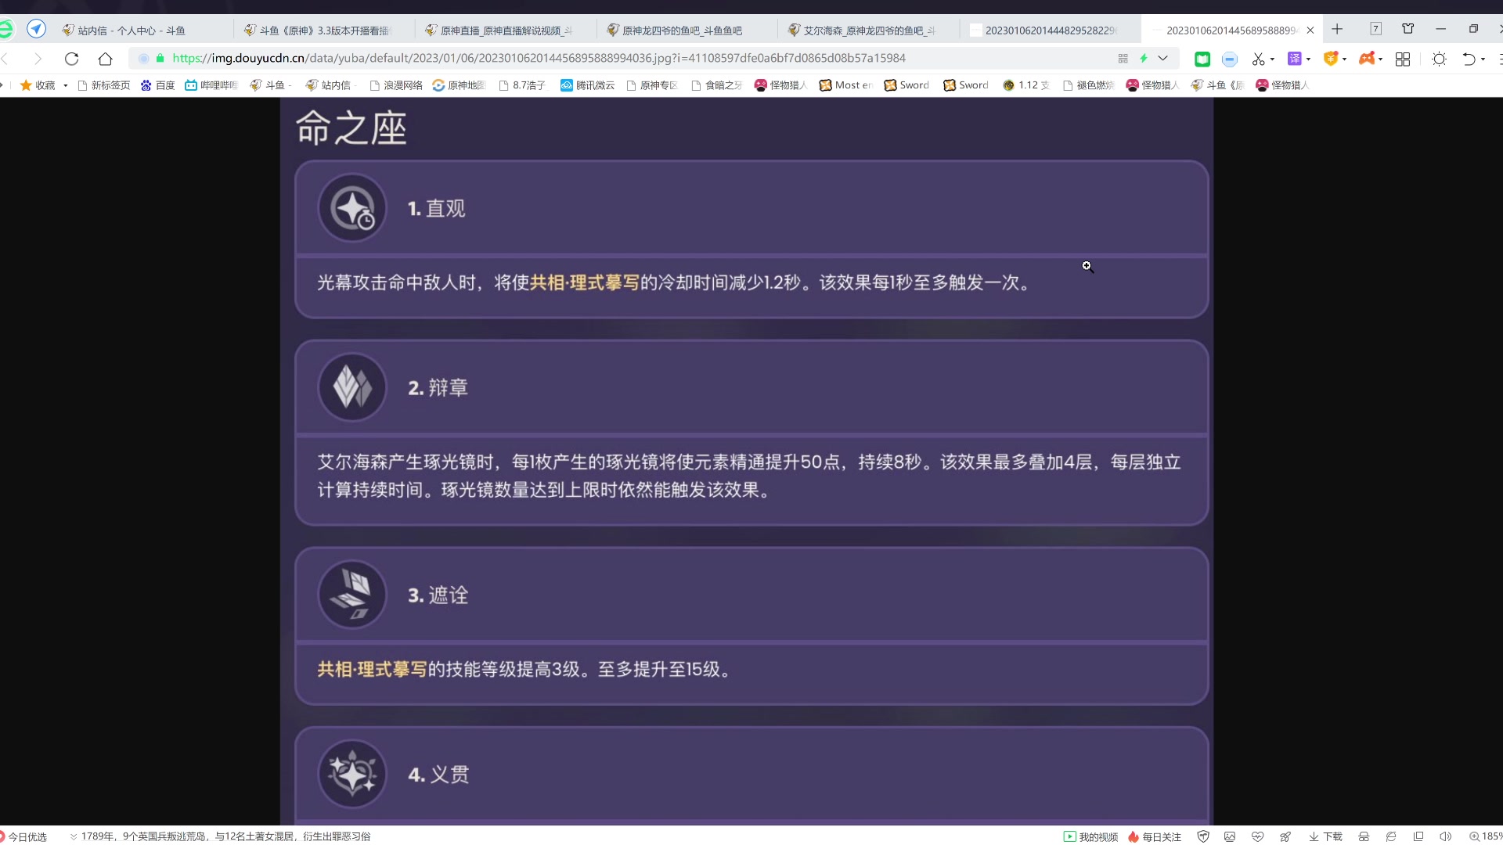Expand the game controller dropdown arrow

(x=1380, y=59)
